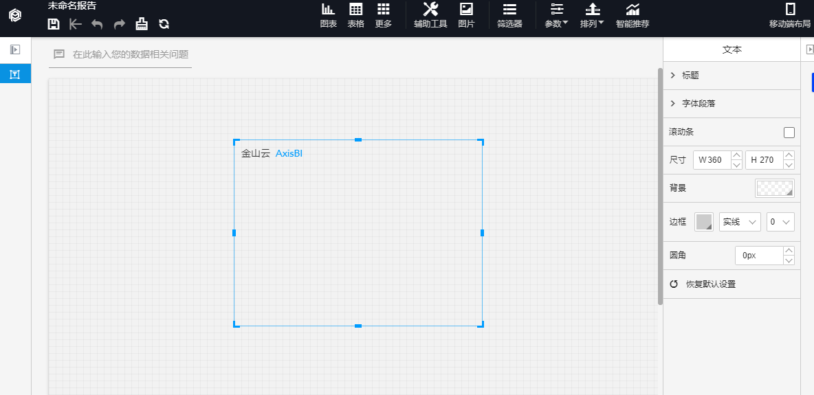
Task: Open the border width 0 dropdown
Action: [780, 222]
